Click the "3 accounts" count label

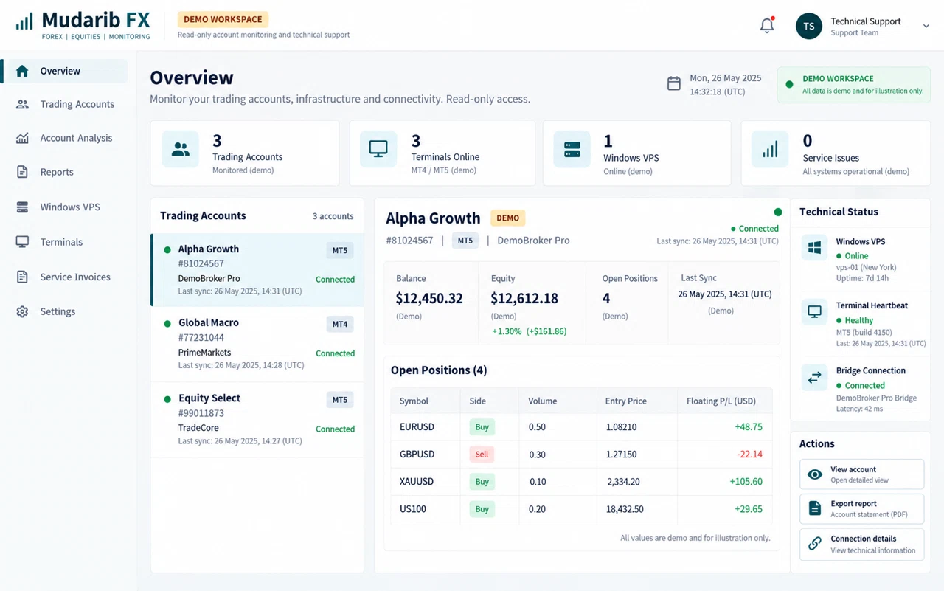point(333,216)
